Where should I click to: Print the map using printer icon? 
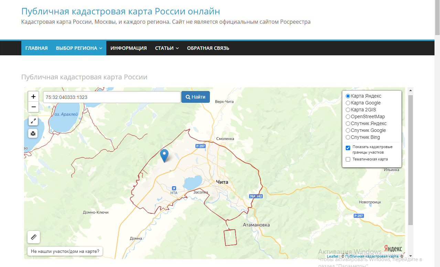pos(33,133)
